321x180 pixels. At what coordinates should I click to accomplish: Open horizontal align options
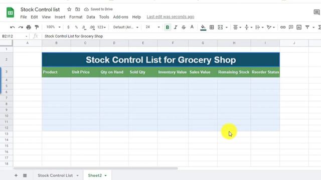[237, 27]
